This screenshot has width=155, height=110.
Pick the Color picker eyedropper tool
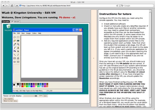click(15, 44)
